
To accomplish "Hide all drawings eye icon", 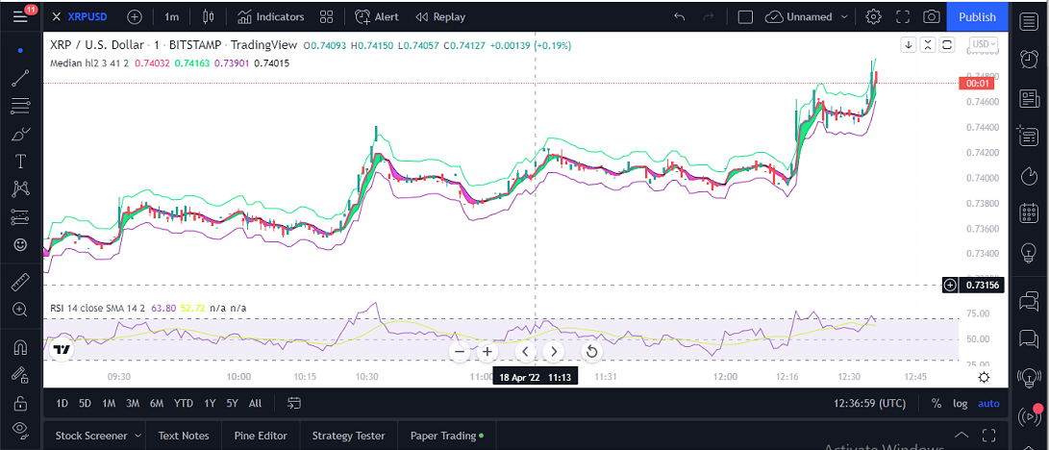I will 20,429.
